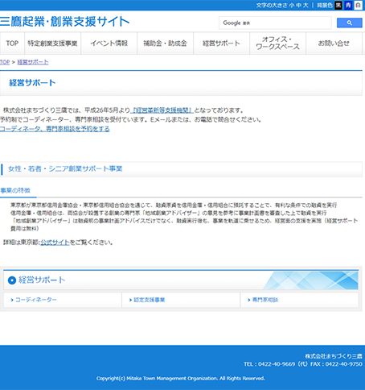Viewport: 365px width, 390px height.
Task: Select 経営サポート in the navigation bar
Action: point(221,44)
